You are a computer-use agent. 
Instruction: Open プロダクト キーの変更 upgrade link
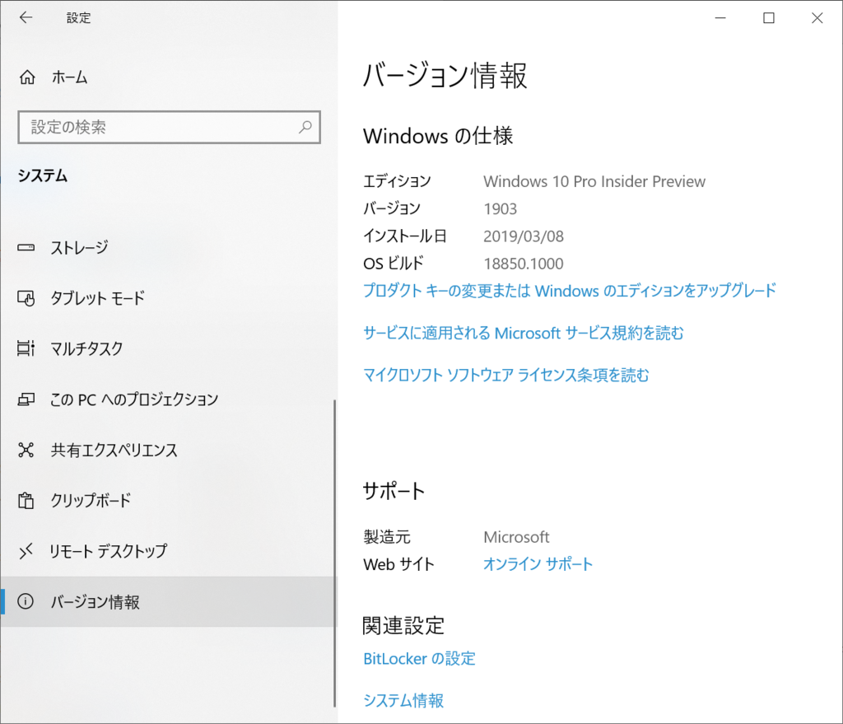click(570, 291)
